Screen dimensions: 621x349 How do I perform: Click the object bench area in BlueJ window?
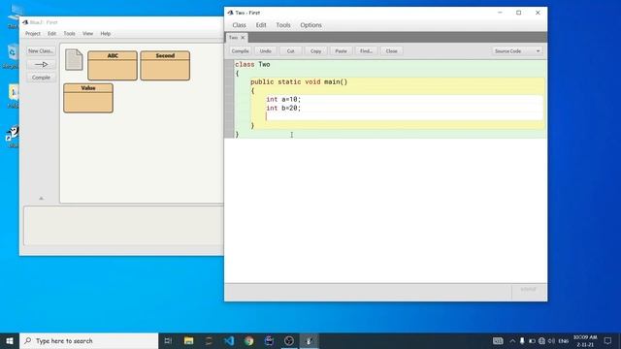123,226
